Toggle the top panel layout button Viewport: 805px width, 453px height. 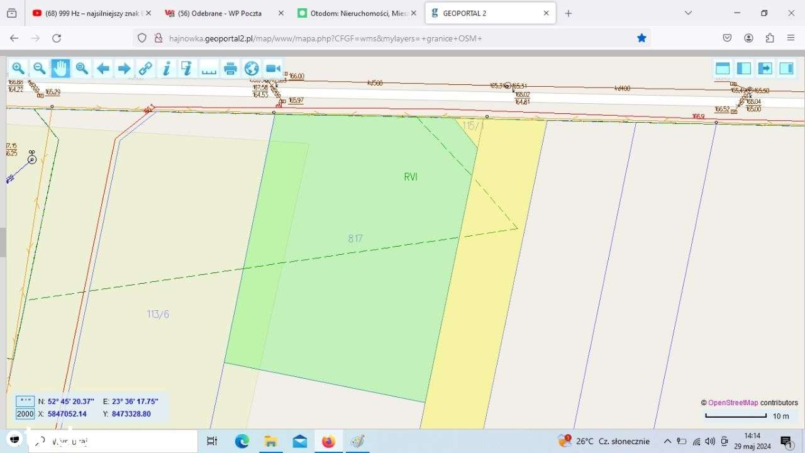(723, 69)
